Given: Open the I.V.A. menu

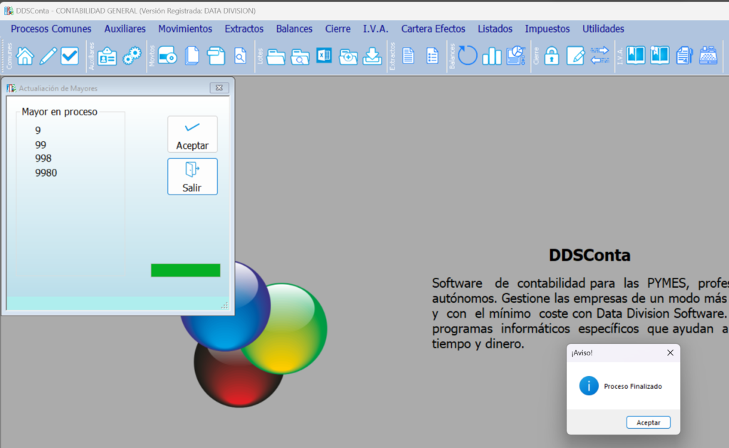Looking at the screenshot, I should click(376, 28).
